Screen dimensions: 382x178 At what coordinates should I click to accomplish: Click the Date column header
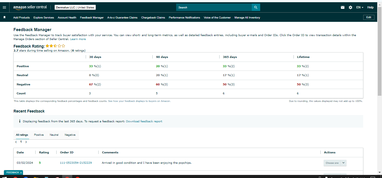coord(20,153)
